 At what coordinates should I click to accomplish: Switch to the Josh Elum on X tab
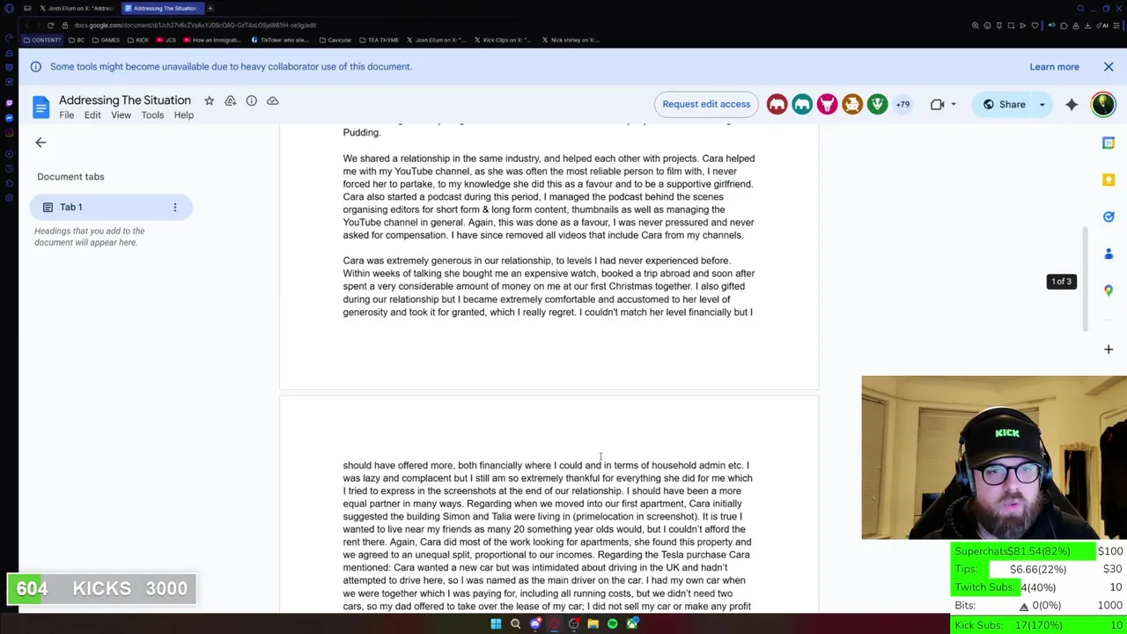tap(77, 8)
